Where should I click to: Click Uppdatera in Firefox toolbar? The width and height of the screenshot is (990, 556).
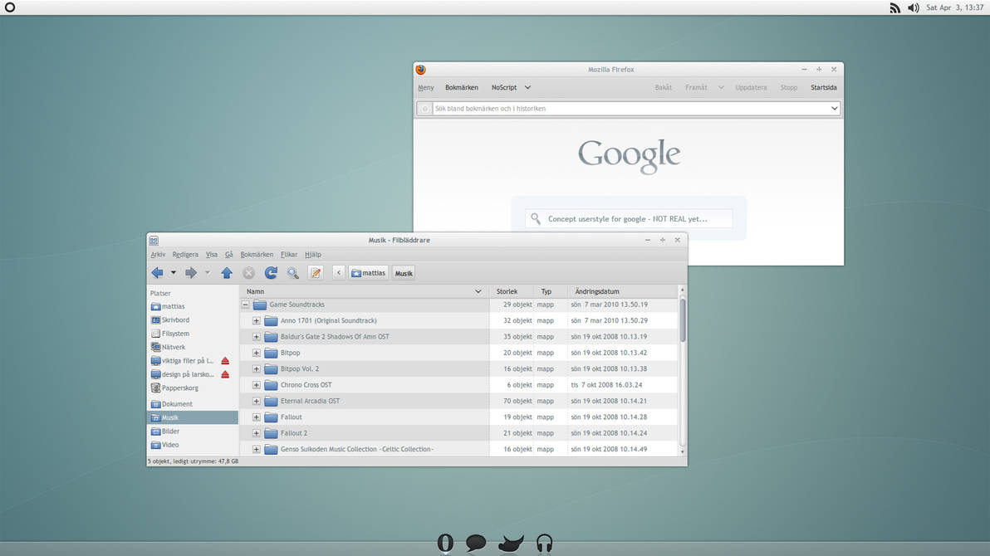[x=751, y=88]
